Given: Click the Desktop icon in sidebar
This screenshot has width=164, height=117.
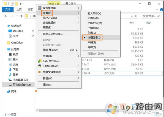Looking at the screenshot, I should click(x=10, y=31).
